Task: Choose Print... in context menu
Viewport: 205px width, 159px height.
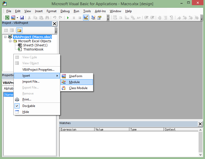Action: (37, 99)
